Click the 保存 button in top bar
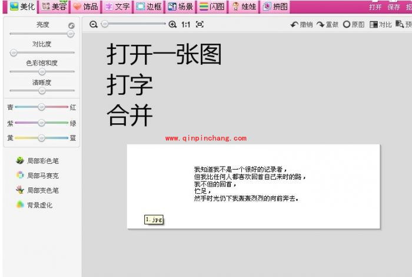 point(393,7)
